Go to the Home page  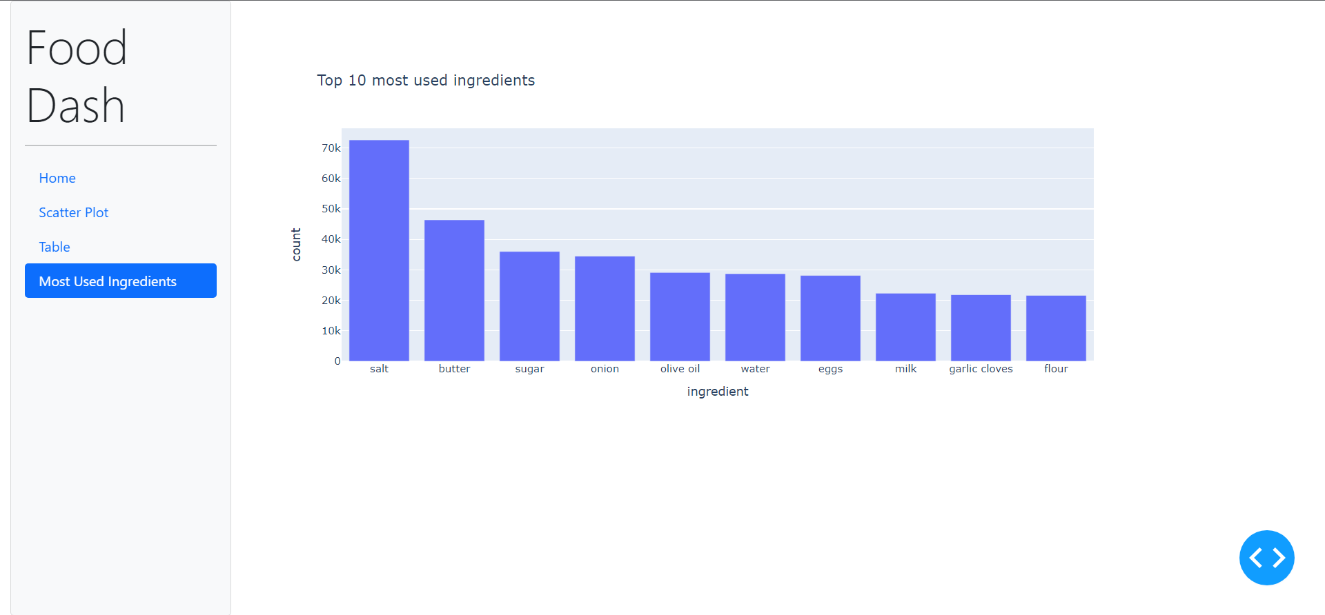click(121, 178)
